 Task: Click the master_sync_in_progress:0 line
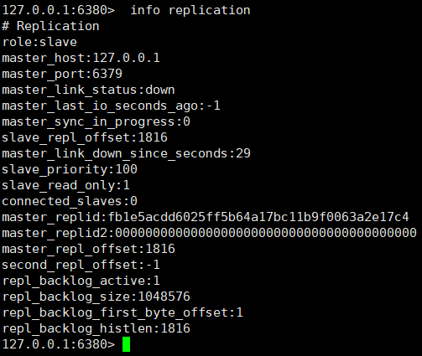coord(96,121)
